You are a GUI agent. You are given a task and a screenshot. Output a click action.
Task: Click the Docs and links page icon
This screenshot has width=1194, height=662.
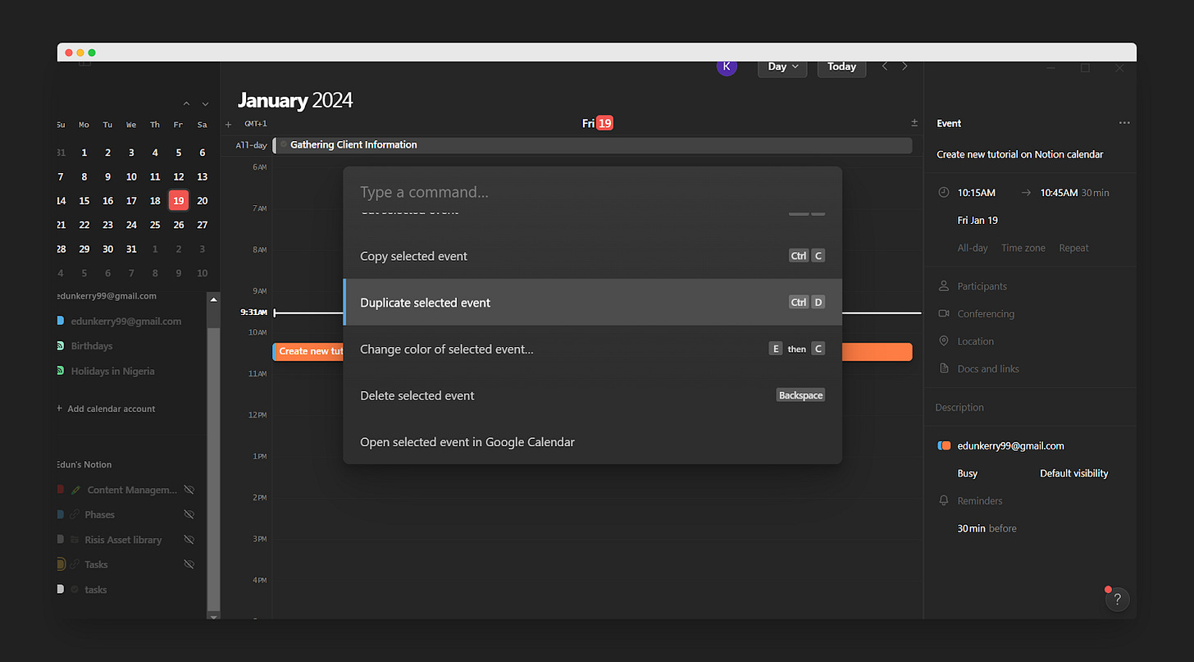(x=943, y=369)
